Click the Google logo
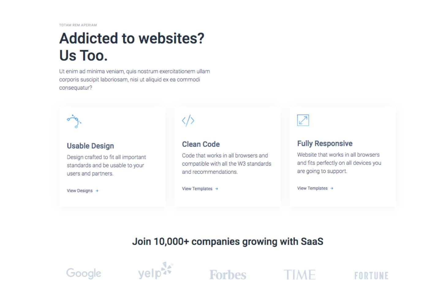443x306 pixels. [x=84, y=273]
